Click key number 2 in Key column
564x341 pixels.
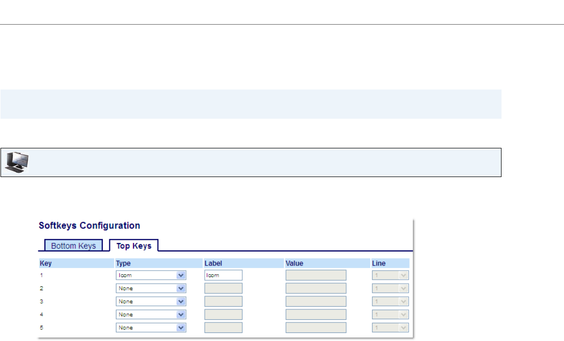41,288
